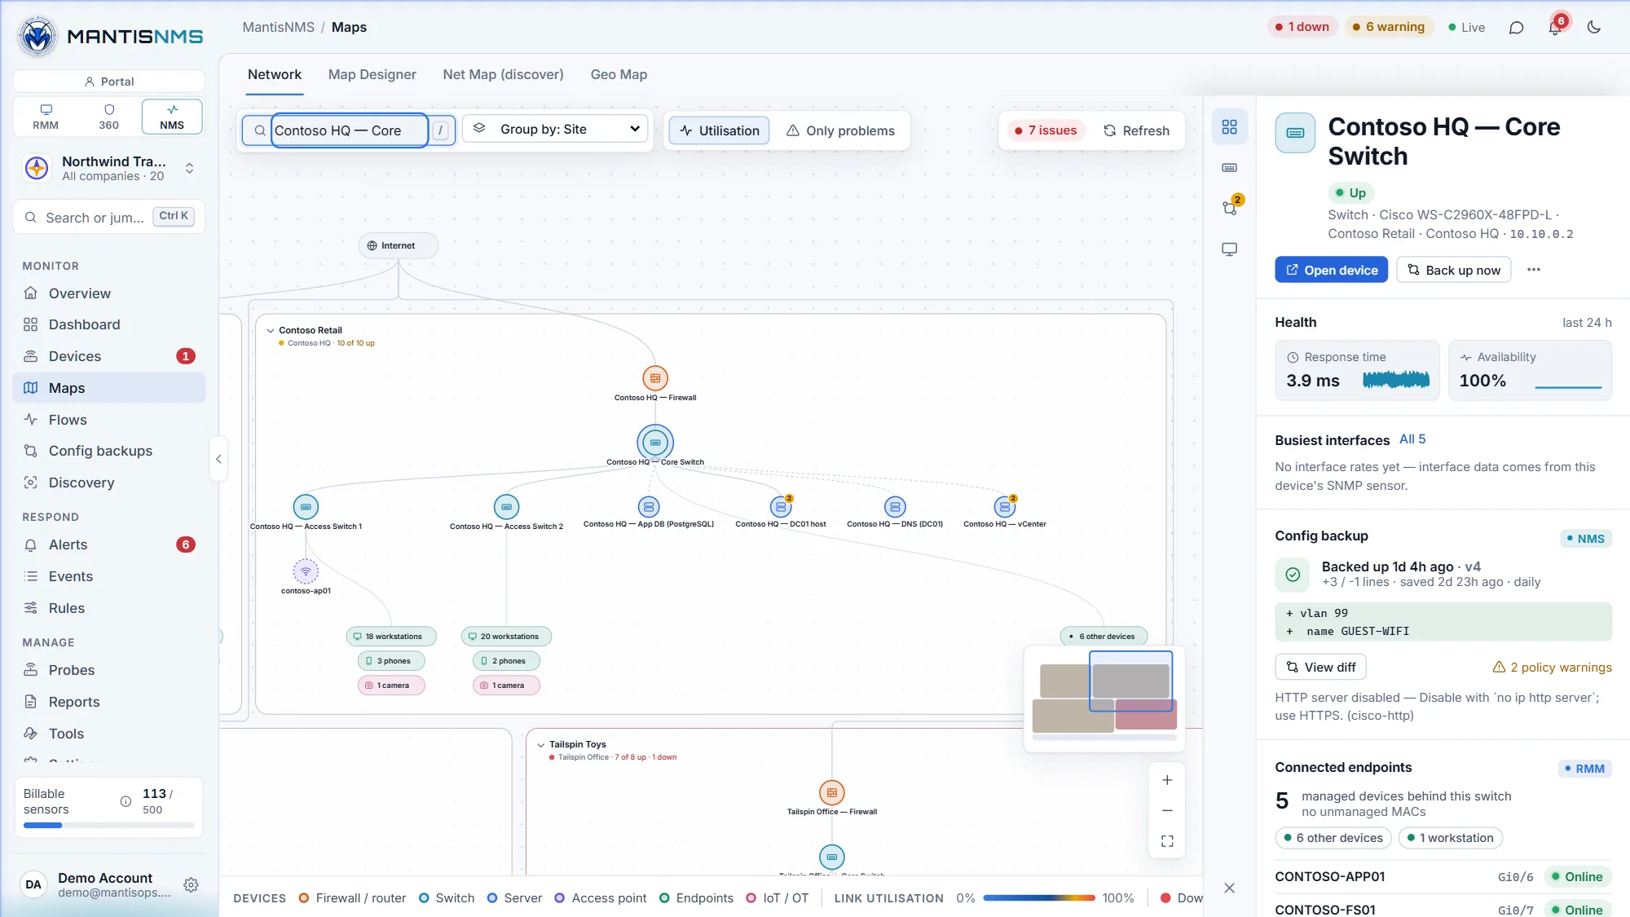Collapse the left sidebar
This screenshot has width=1630, height=917.
tap(218, 459)
